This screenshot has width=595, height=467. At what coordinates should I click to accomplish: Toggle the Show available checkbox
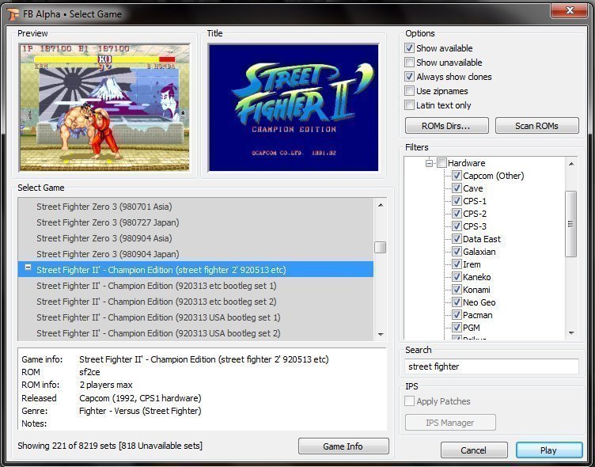coord(409,48)
